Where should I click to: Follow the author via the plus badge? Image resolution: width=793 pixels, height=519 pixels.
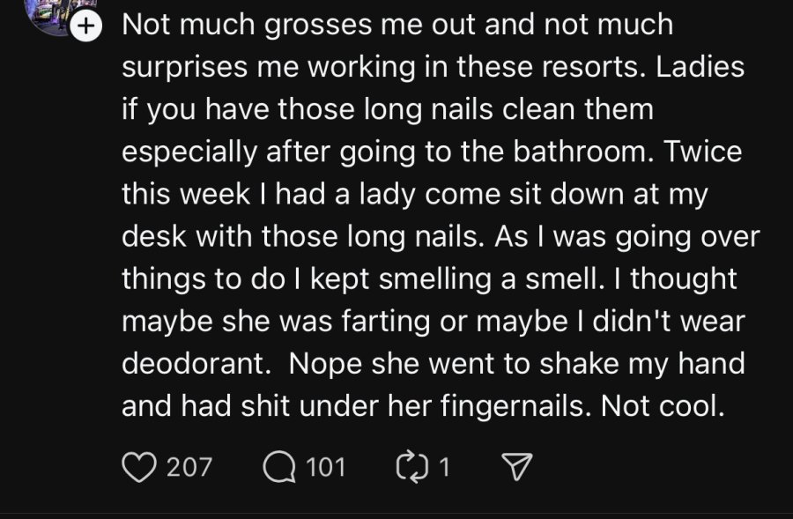86,26
